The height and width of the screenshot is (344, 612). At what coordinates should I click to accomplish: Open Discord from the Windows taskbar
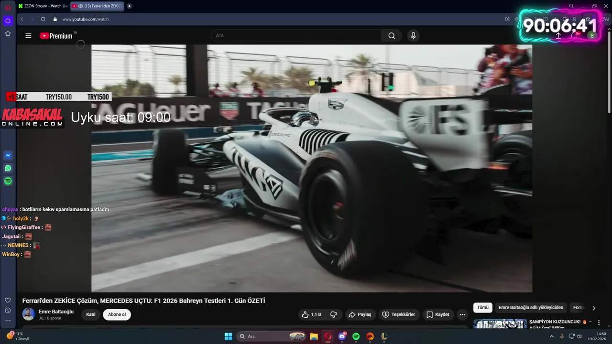click(x=342, y=336)
